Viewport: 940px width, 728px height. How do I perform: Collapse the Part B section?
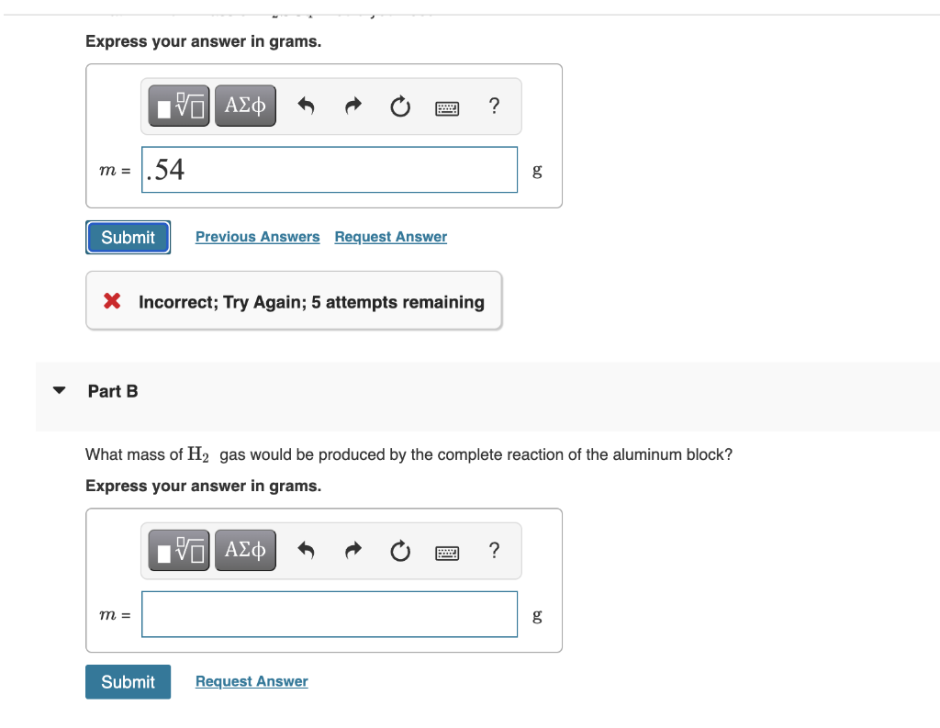59,390
